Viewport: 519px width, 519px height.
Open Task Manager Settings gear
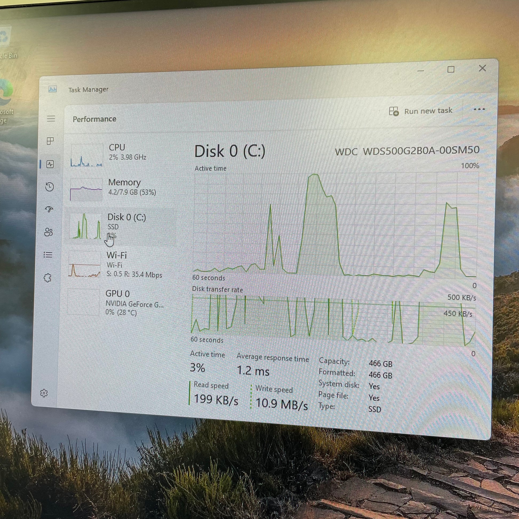pos(44,393)
